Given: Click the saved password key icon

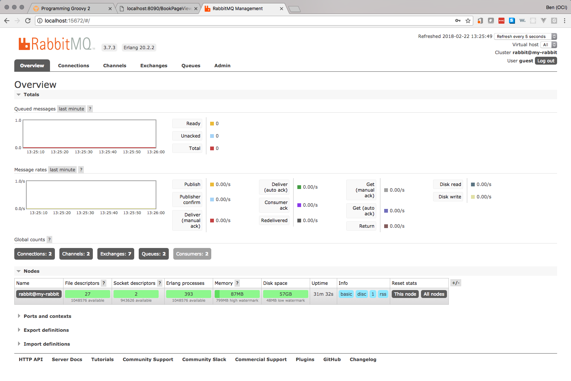Looking at the screenshot, I should click(x=458, y=21).
